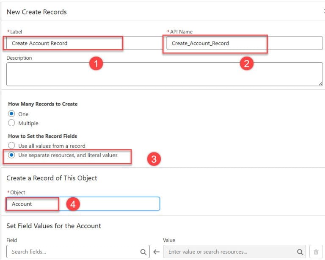
Task: Click 'Create a Record of This Object' heading
Action: (52, 178)
